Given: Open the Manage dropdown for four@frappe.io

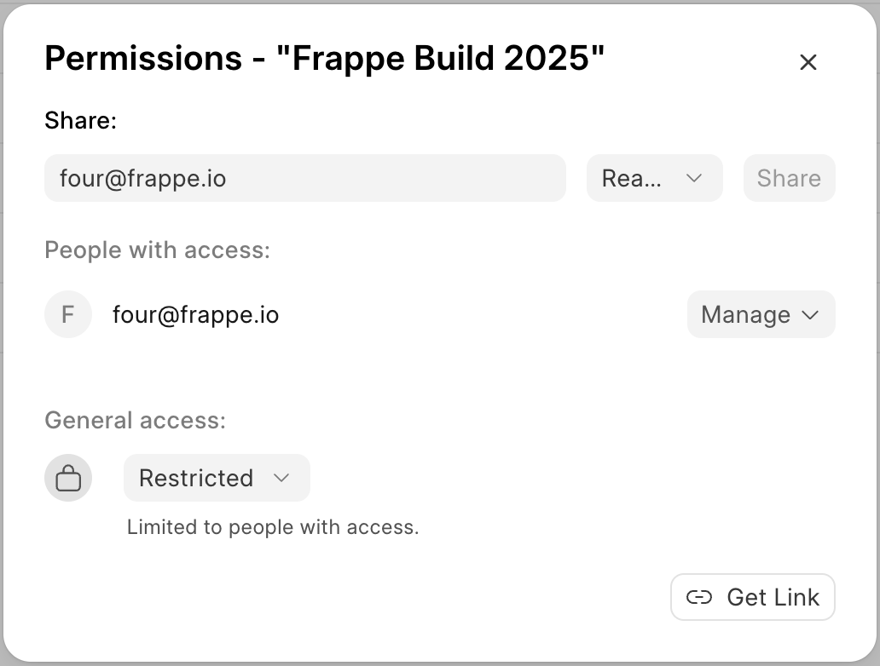Looking at the screenshot, I should pyautogui.click(x=761, y=314).
